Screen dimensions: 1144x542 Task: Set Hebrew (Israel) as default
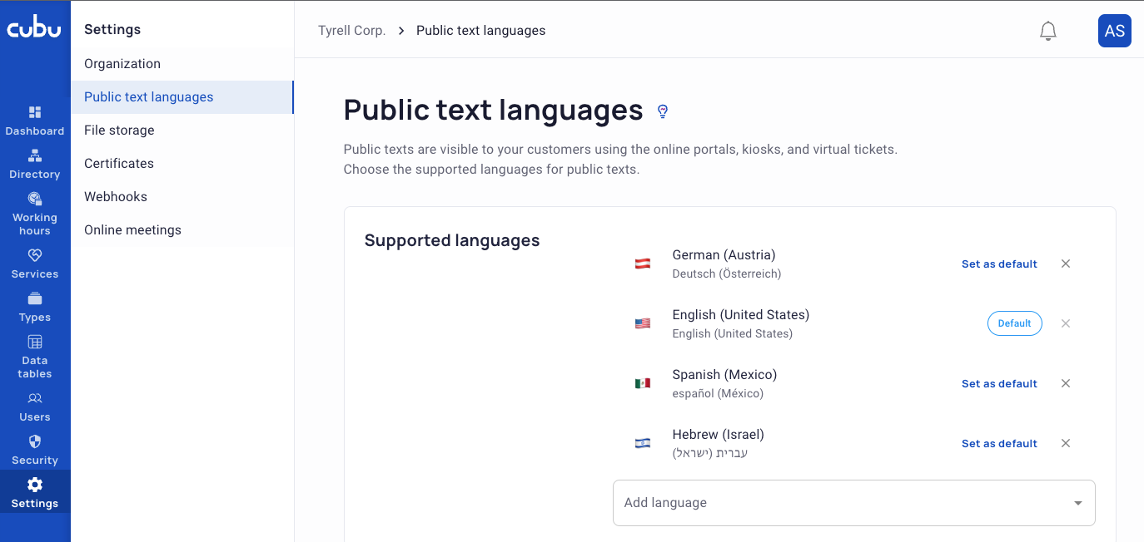click(x=999, y=444)
